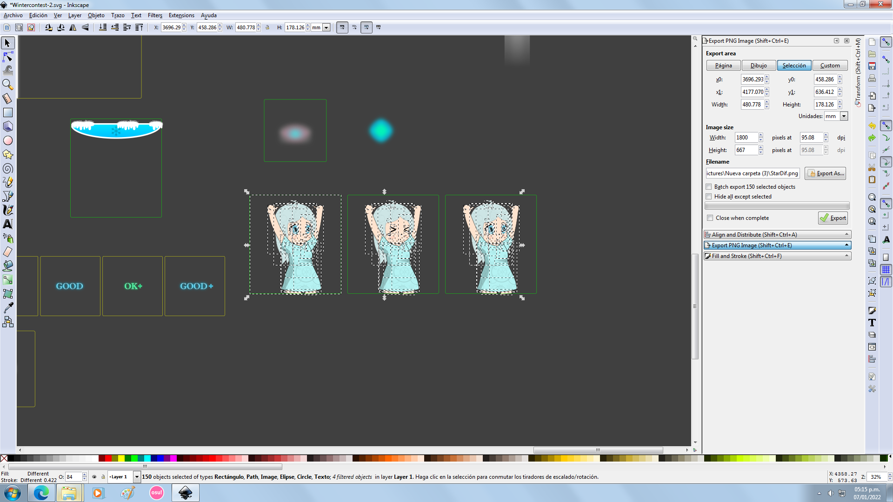Open the toolbar units mm dropdown
Image resolution: width=893 pixels, height=502 pixels.
[327, 27]
